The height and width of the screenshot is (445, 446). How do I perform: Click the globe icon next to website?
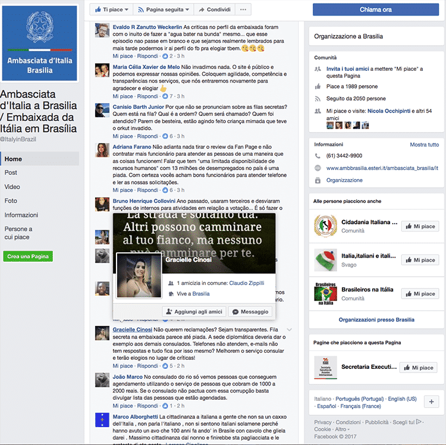[x=318, y=168]
